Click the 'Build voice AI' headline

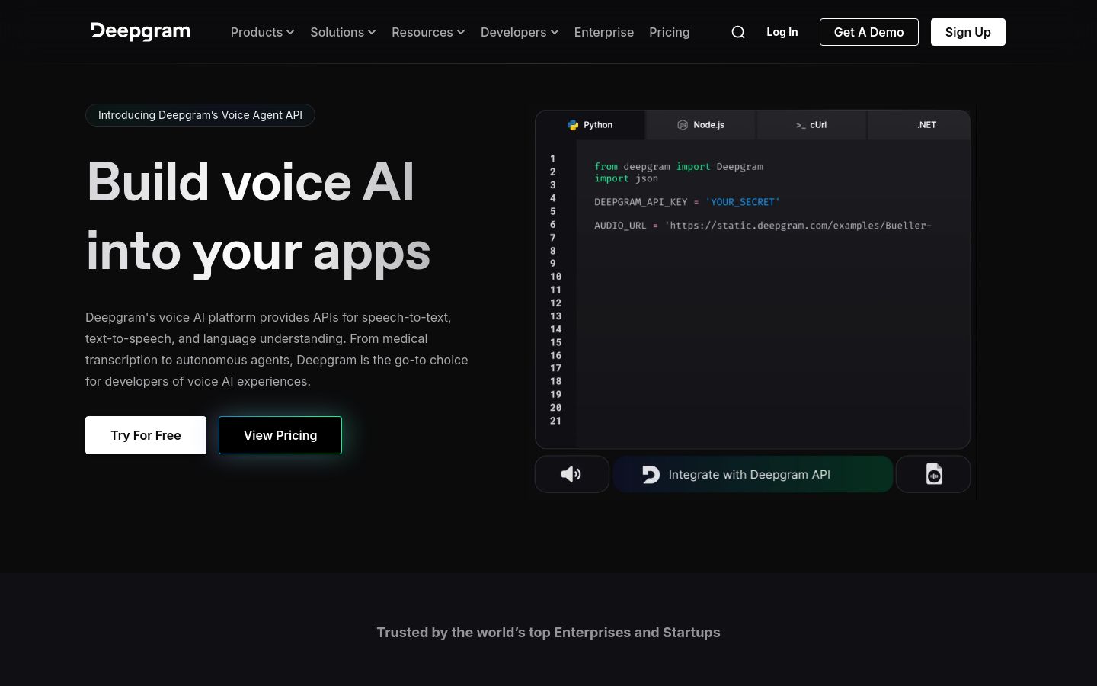(251, 182)
